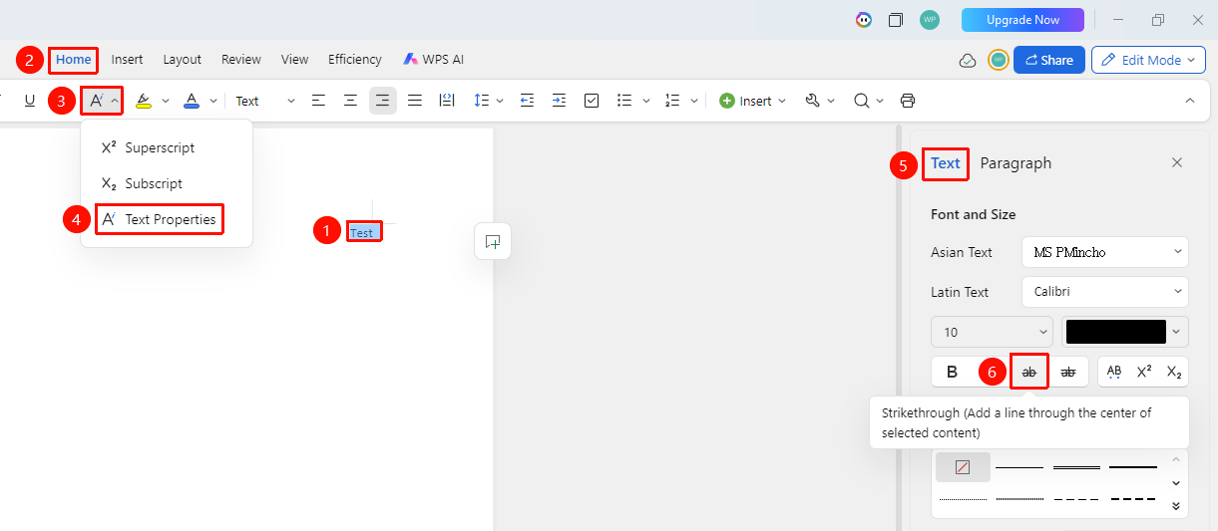Click the magnifier search icon
This screenshot has width=1218, height=531.
(861, 101)
